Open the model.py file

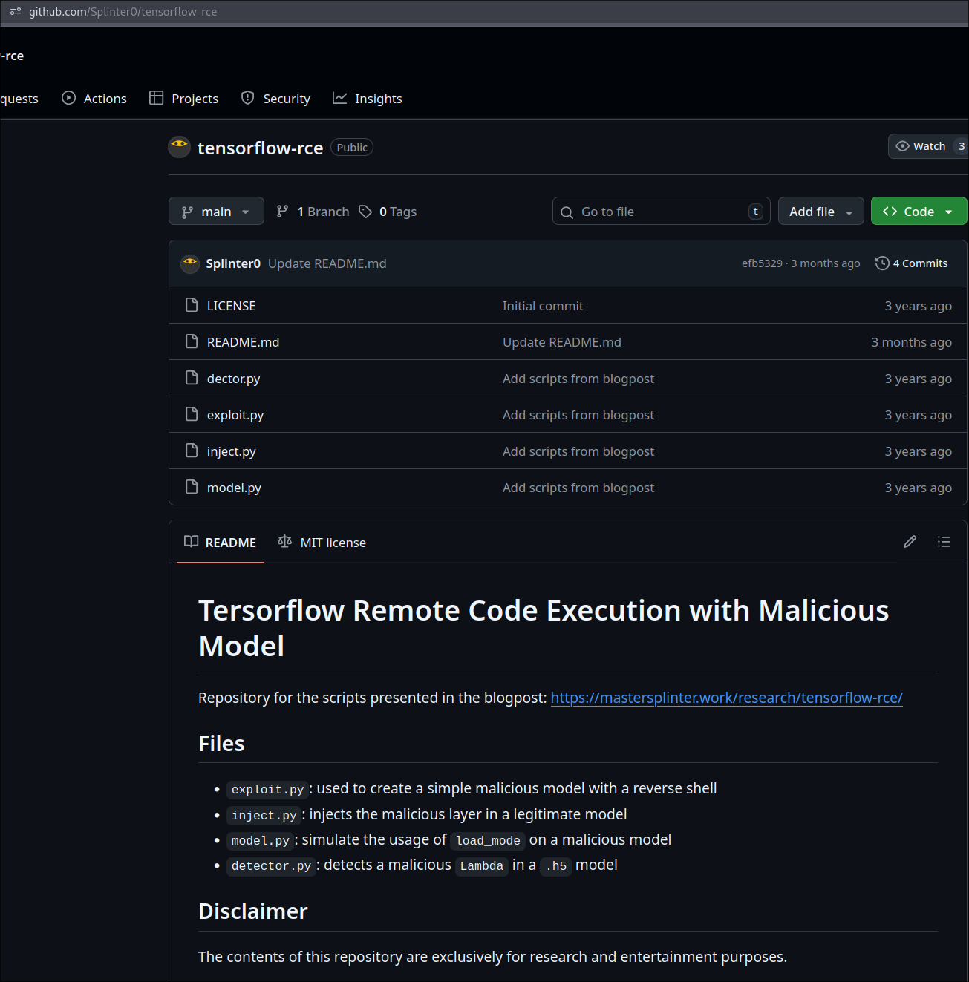pos(234,488)
